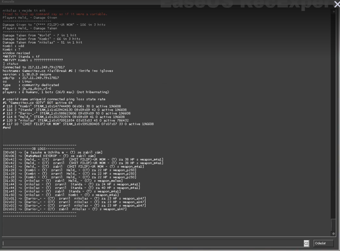Click the '#end' line of status output
This screenshot has height=251, width=340.
(7, 128)
